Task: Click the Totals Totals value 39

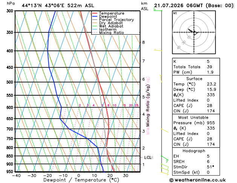Action: (209, 67)
